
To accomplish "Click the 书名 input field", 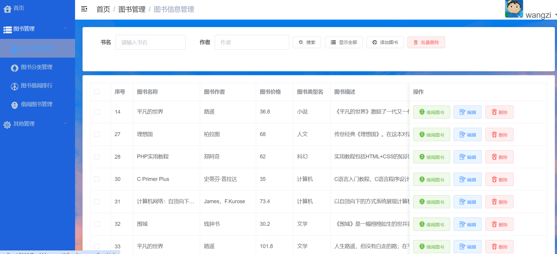I will [150, 42].
